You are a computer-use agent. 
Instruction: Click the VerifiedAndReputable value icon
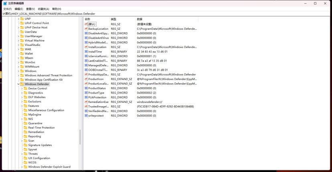pyautogui.click(x=86, y=111)
